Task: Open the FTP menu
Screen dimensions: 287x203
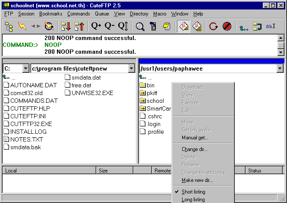Action: coord(9,14)
